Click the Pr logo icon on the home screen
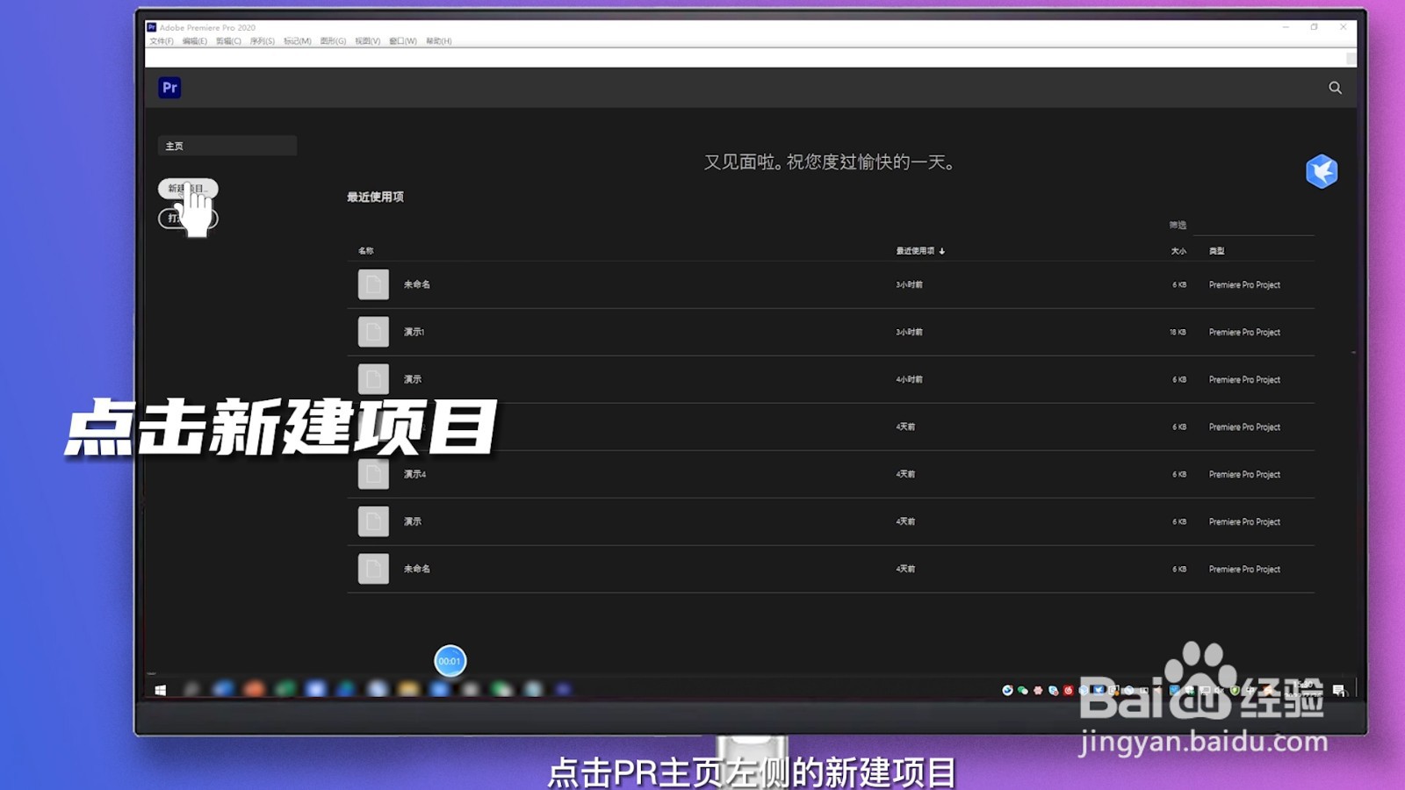Screen dimensions: 1405x790 171,88
